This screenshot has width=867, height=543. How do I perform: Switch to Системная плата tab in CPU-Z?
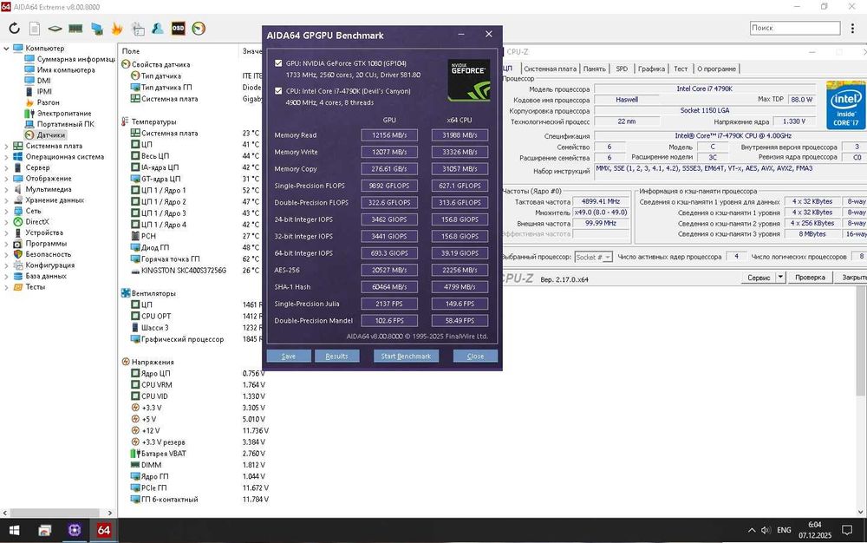point(550,69)
